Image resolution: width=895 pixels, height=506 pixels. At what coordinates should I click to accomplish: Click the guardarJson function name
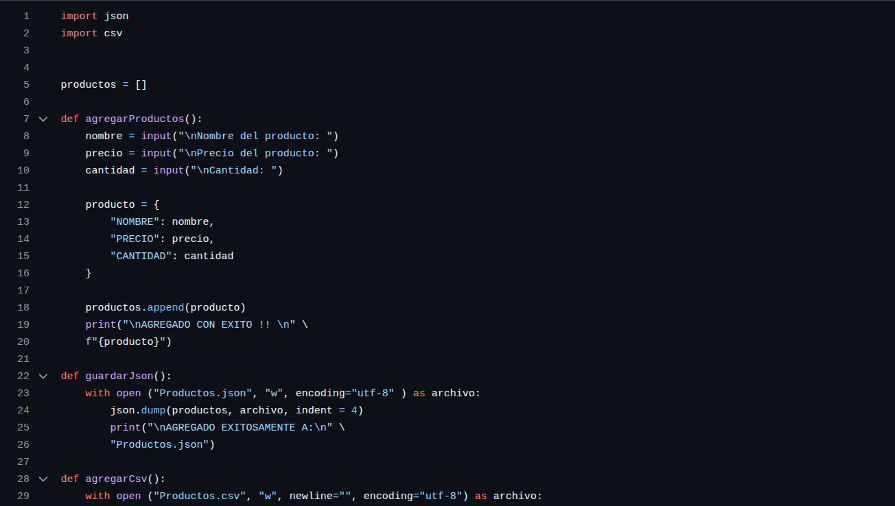(119, 376)
